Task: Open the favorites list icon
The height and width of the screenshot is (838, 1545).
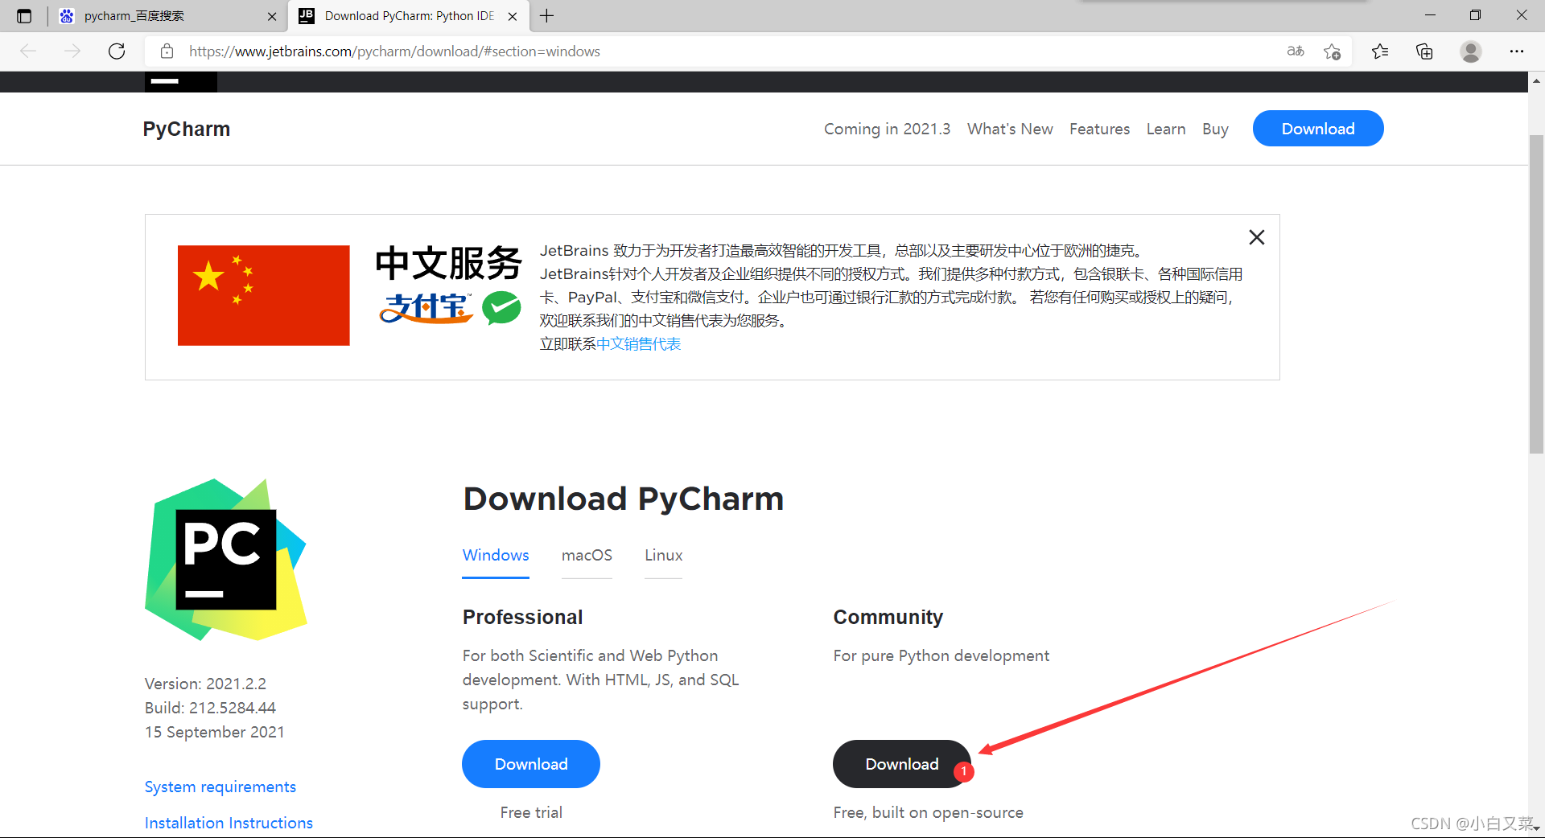Action: coord(1380,51)
